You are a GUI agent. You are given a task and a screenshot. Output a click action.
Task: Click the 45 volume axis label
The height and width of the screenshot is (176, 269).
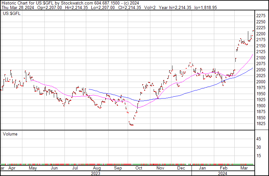[259, 139]
